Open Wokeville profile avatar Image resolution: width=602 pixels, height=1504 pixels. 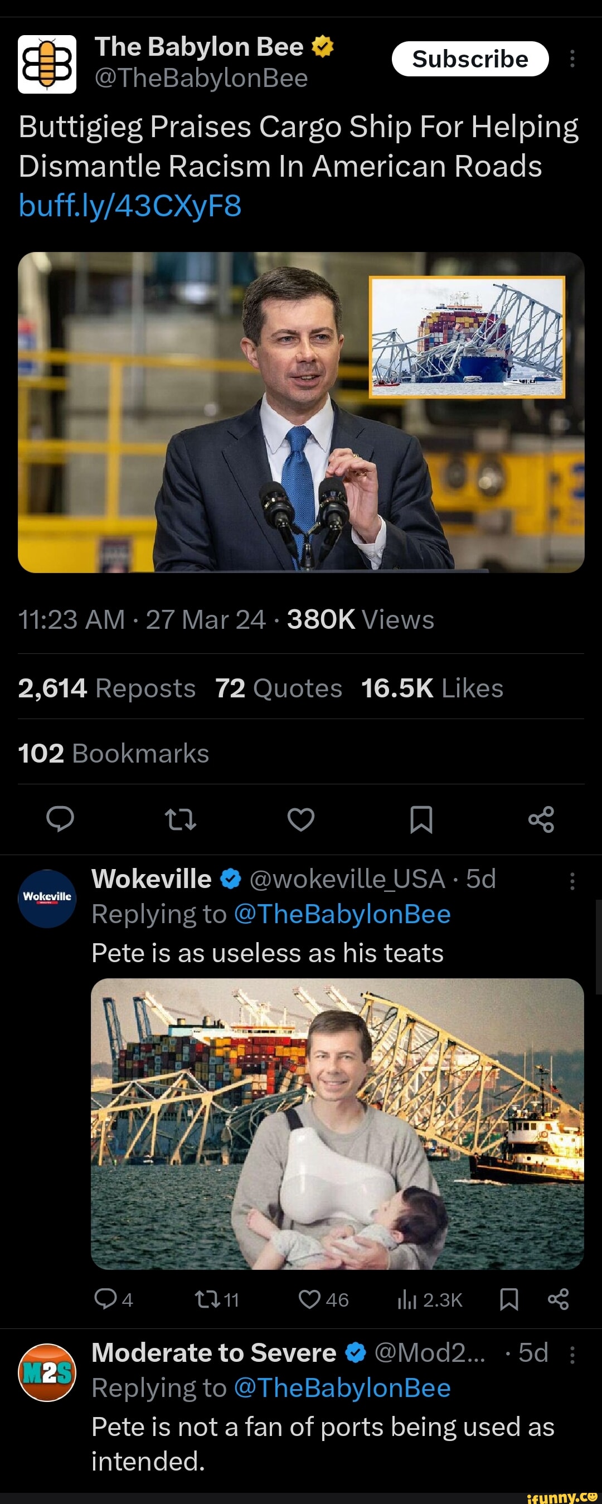pos(47,898)
